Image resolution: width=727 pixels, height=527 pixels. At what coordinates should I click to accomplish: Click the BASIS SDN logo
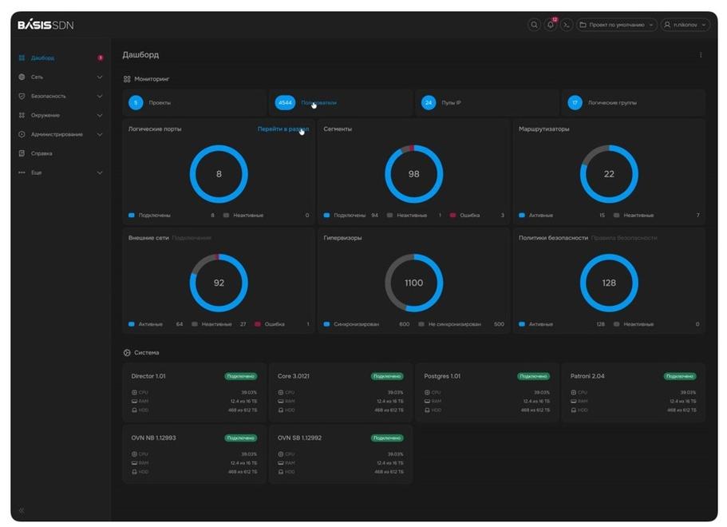(45, 25)
